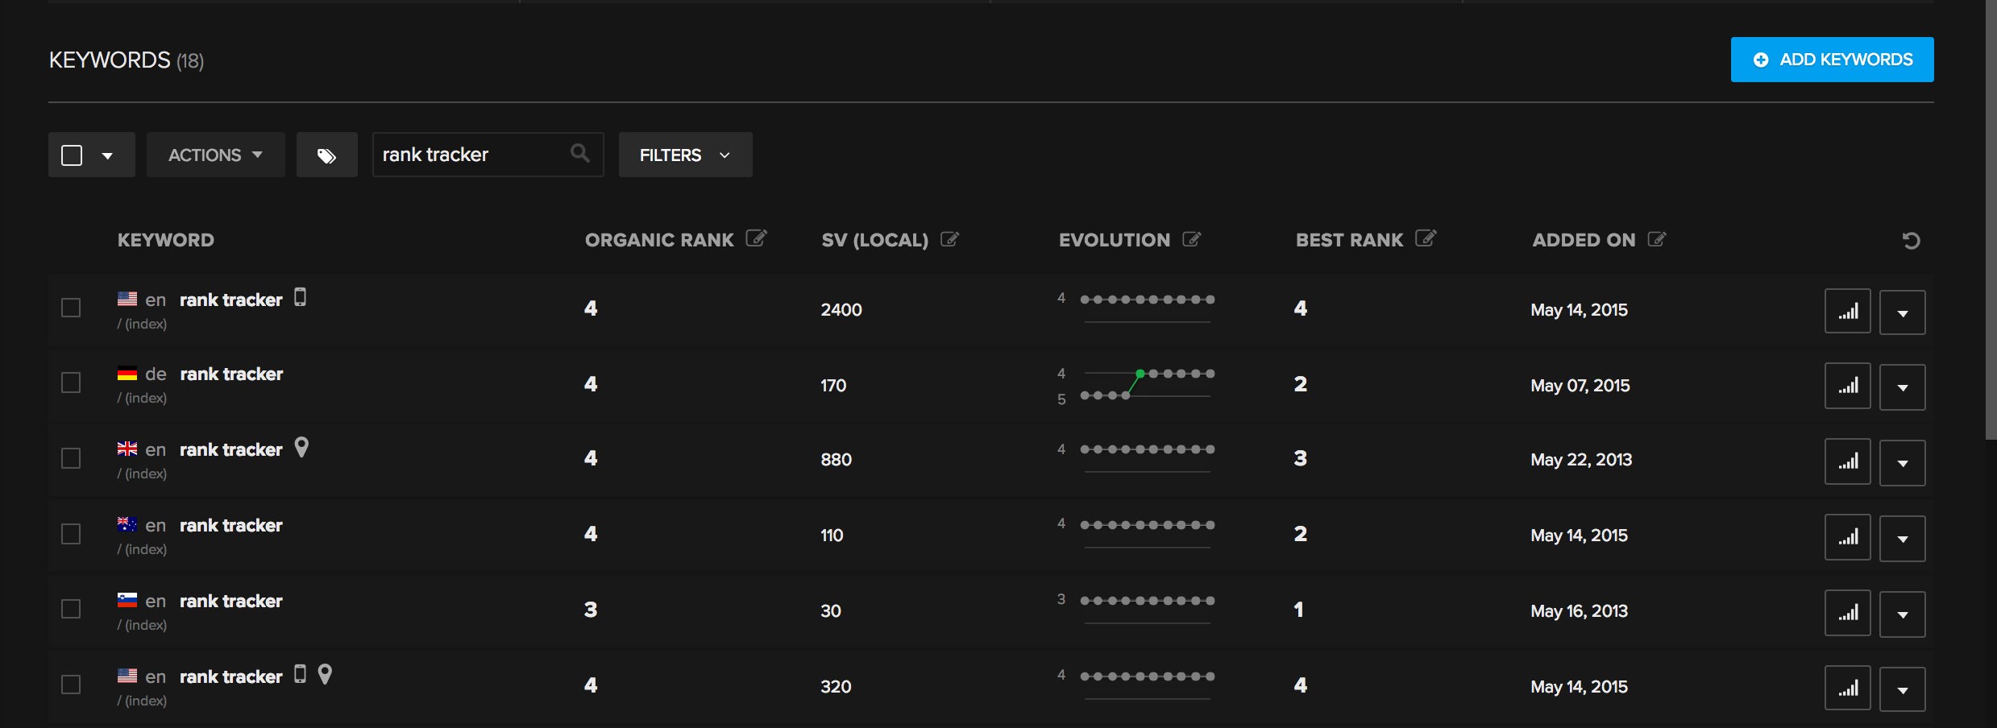Sort by the Keyword column header

coord(166,240)
